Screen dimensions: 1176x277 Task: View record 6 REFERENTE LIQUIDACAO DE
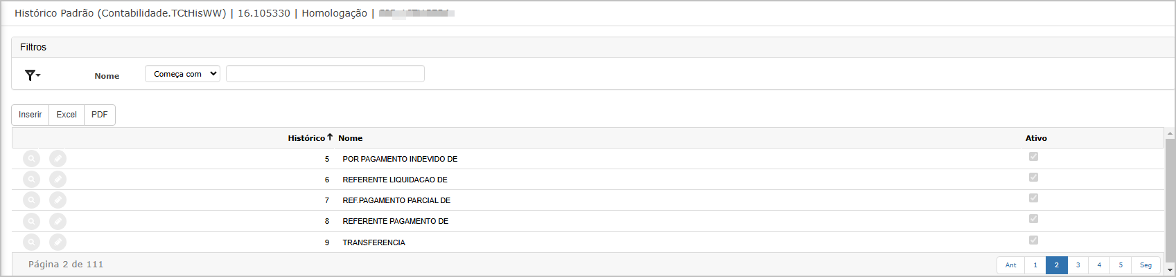(x=31, y=180)
